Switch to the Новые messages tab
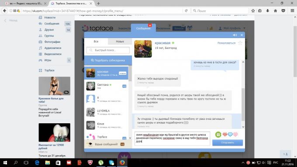297x167 pixels. pos(120,42)
